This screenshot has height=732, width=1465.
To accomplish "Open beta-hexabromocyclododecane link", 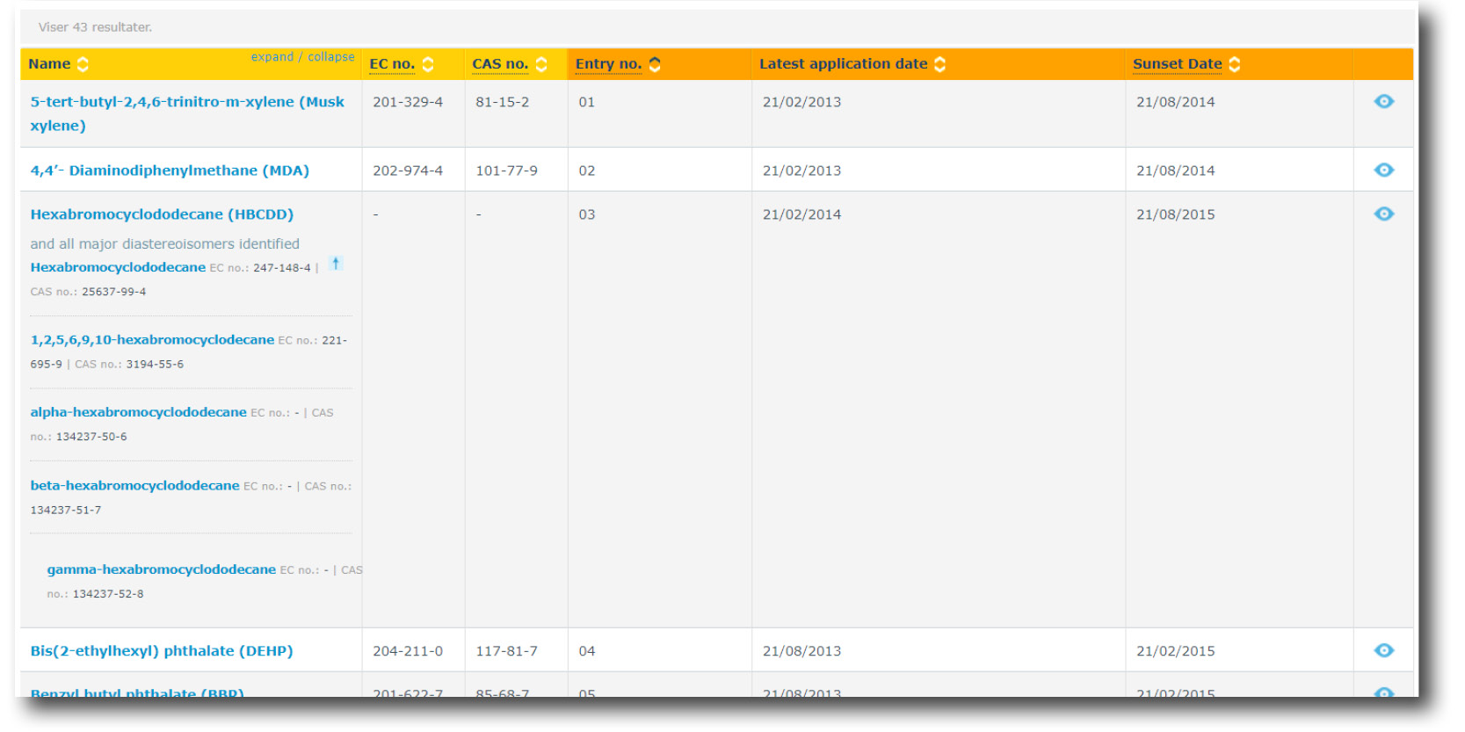I will click(134, 486).
